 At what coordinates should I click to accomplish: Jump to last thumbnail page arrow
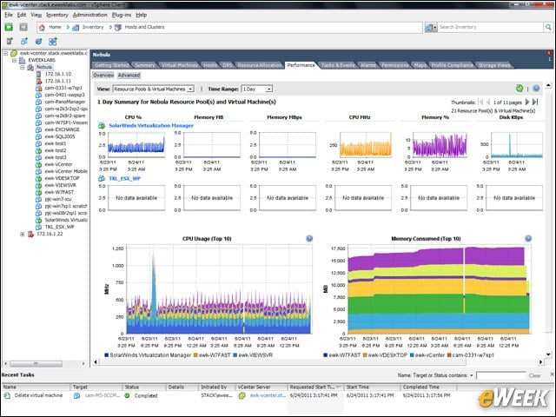(535, 103)
